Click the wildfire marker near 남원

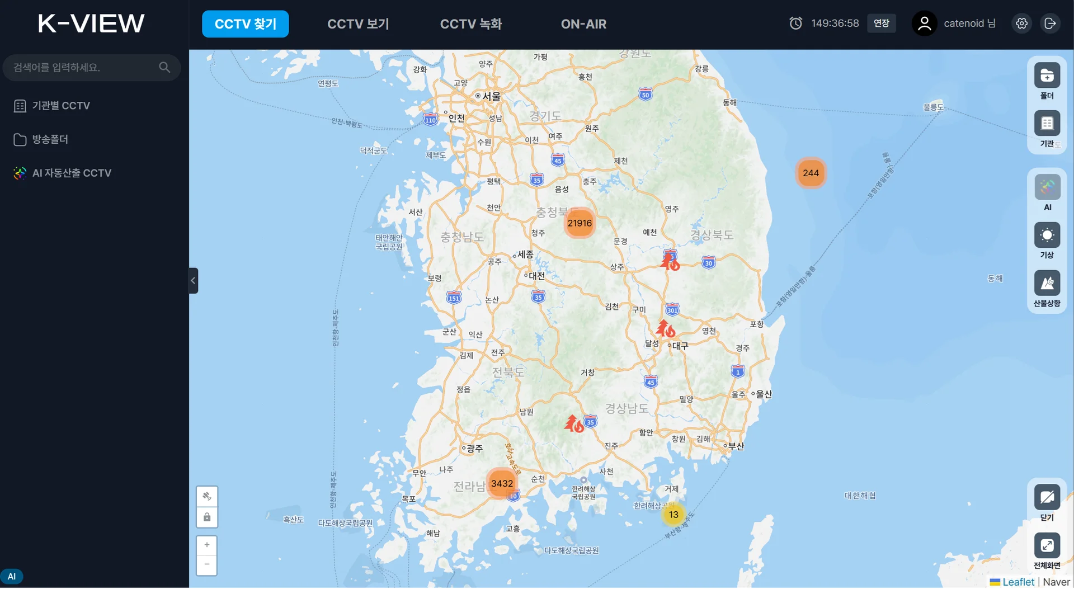click(x=574, y=423)
